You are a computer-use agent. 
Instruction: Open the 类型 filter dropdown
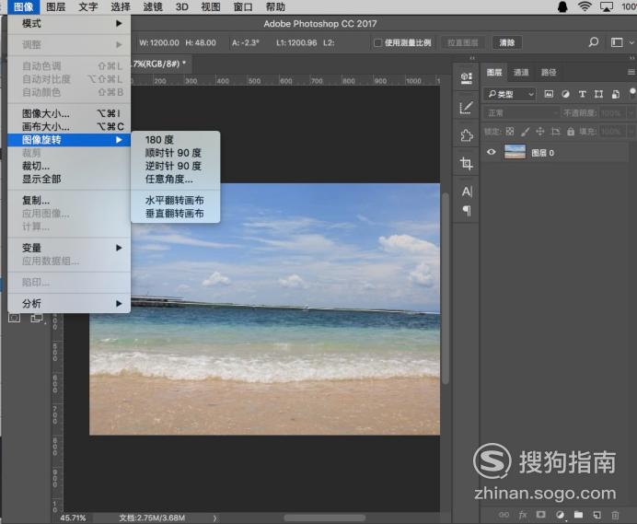coord(510,94)
